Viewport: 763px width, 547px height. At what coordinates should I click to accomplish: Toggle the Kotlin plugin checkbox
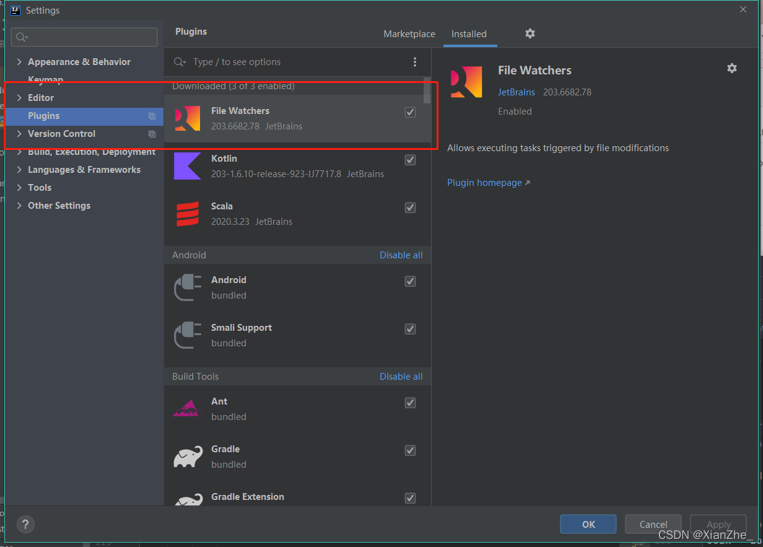point(410,160)
